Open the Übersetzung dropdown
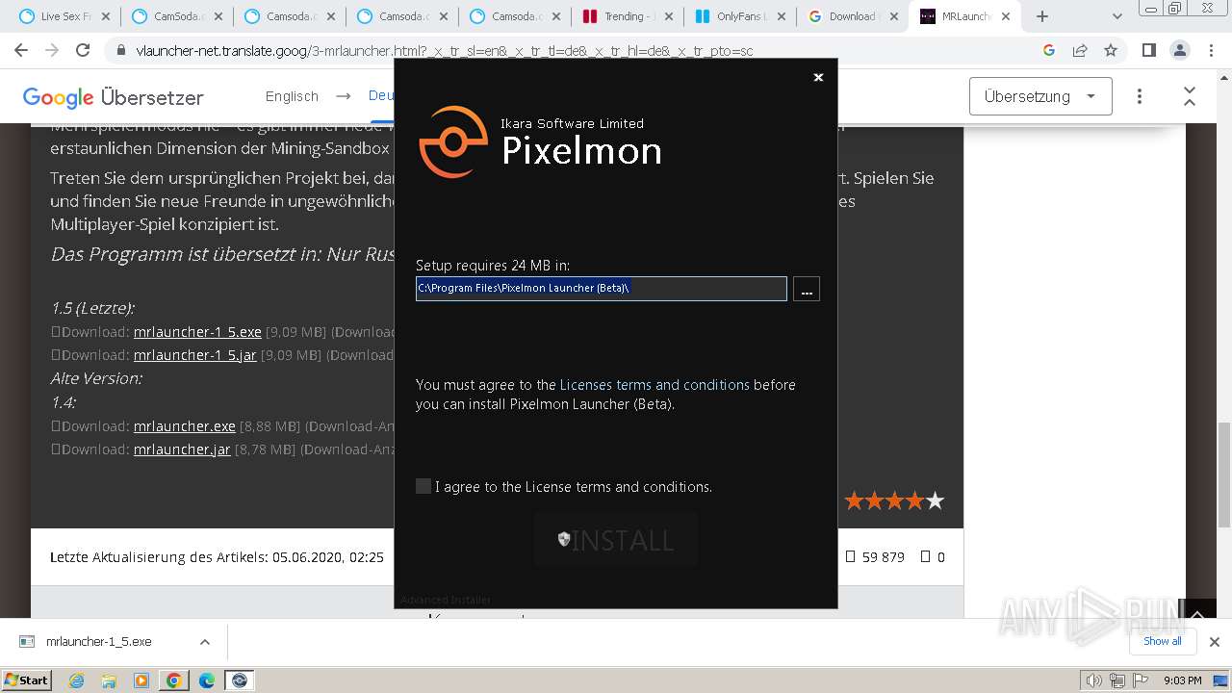1232x693 pixels. coord(1040,96)
